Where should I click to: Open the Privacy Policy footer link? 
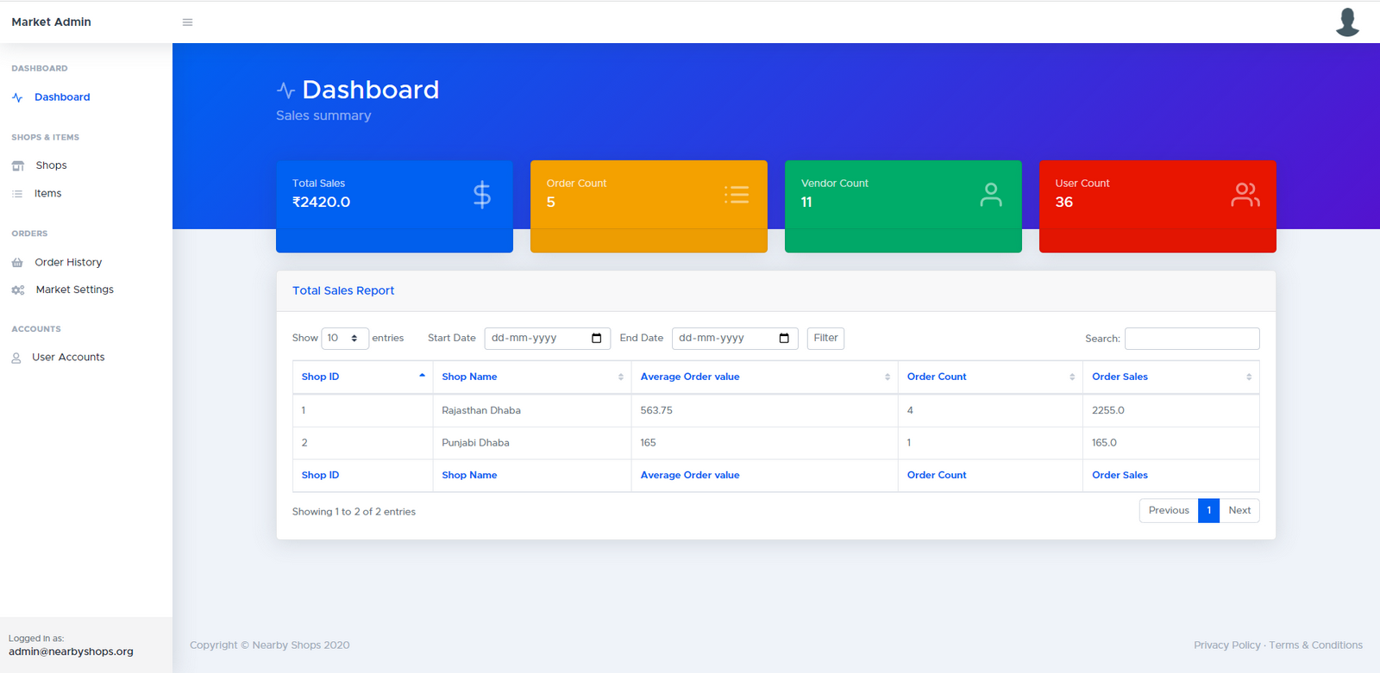coord(1226,645)
